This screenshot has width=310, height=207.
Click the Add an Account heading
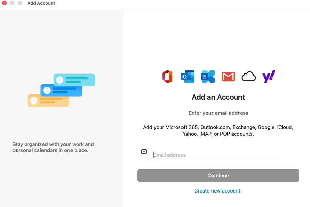tap(218, 97)
